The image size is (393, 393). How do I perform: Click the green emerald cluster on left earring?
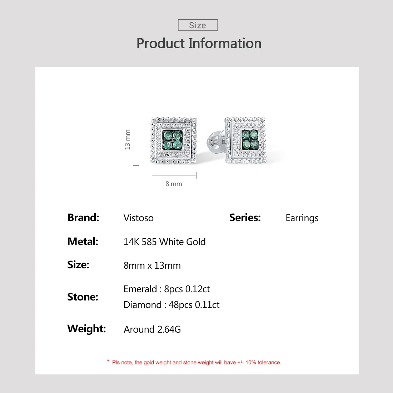click(x=173, y=140)
